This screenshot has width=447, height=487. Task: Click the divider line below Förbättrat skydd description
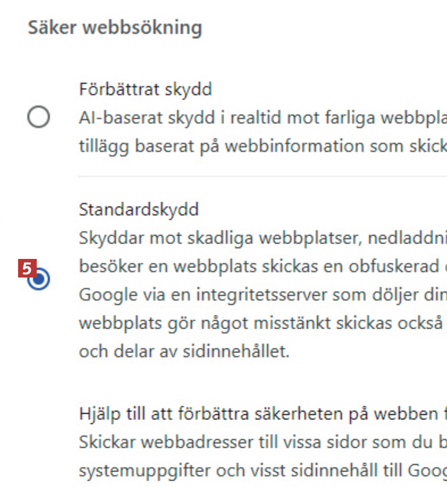[x=261, y=176]
